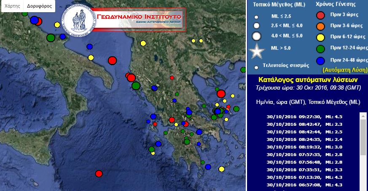
Task: Select the lone red marker in the sea south of Italy
Action: click(x=99, y=174)
